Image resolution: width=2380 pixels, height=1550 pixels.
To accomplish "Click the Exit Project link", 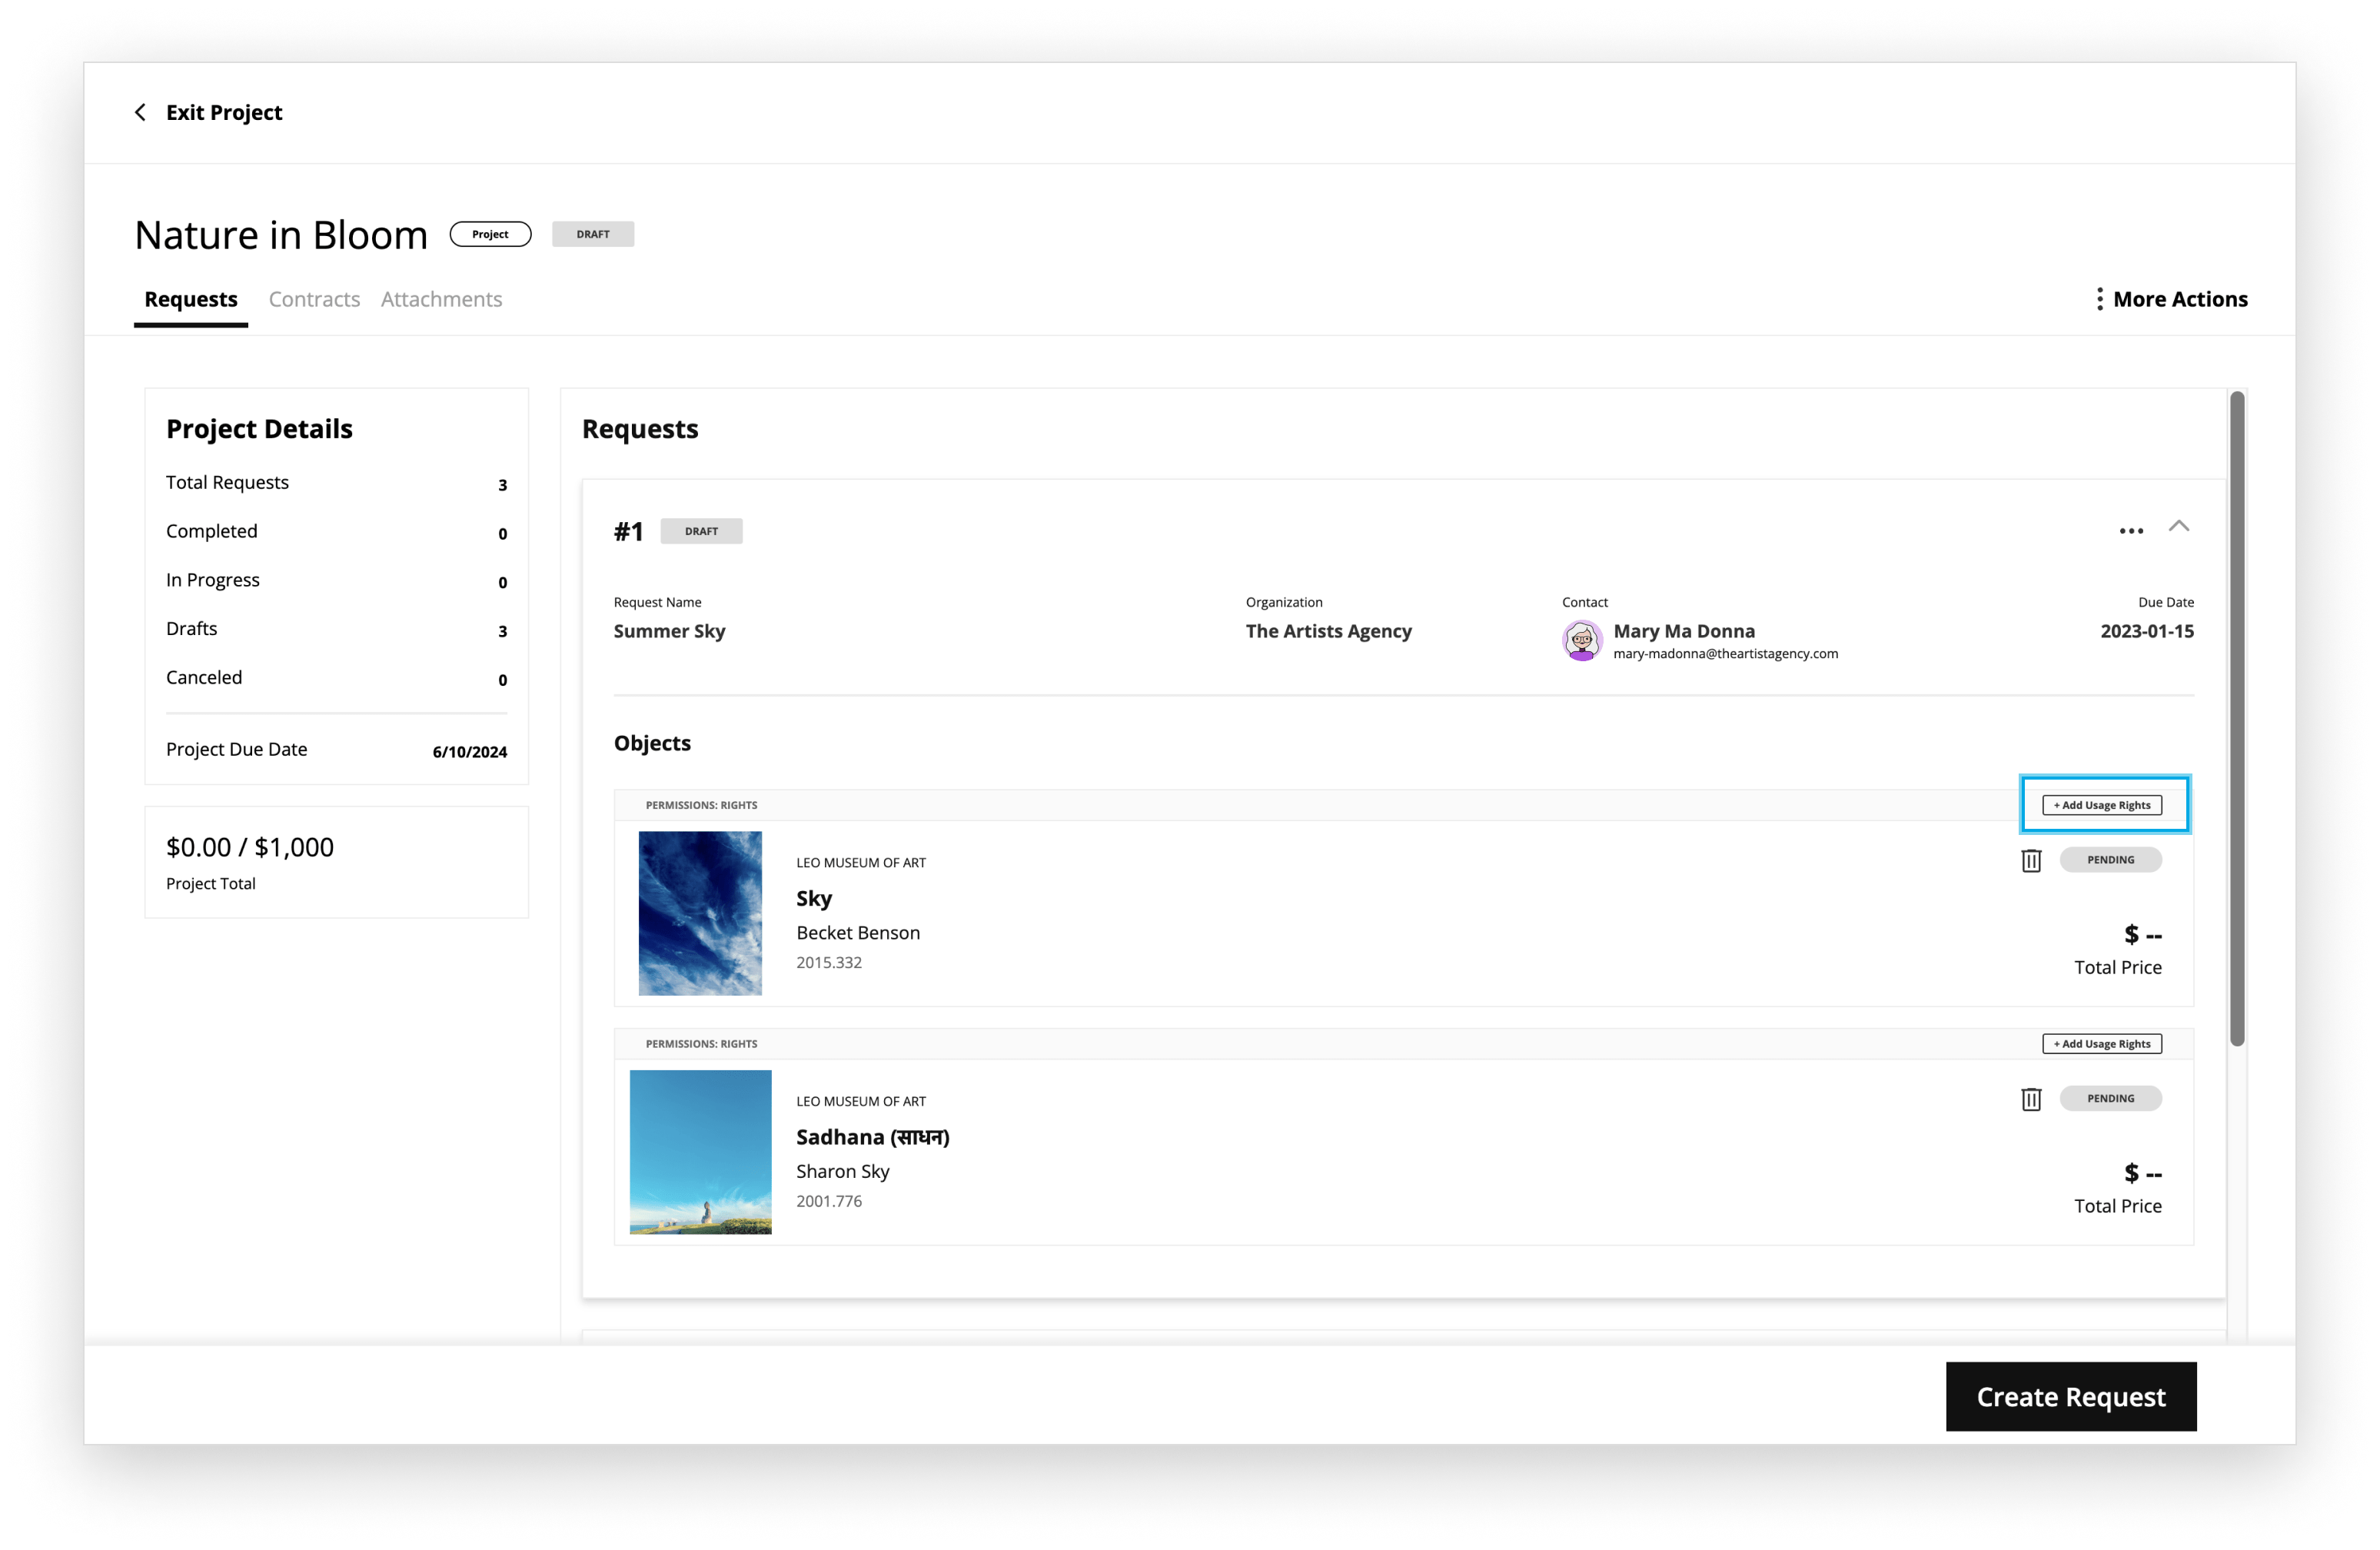I will pos(224,112).
